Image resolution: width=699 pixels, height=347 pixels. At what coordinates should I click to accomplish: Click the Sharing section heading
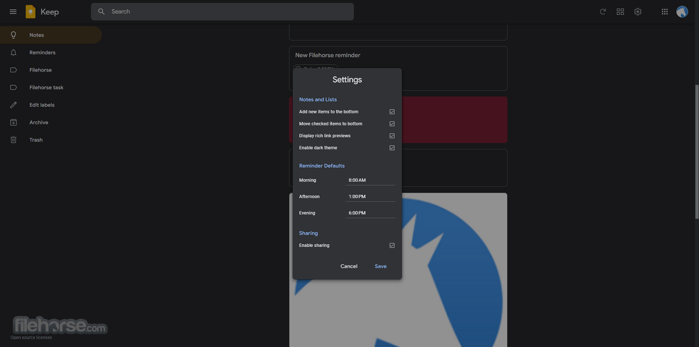(x=309, y=233)
